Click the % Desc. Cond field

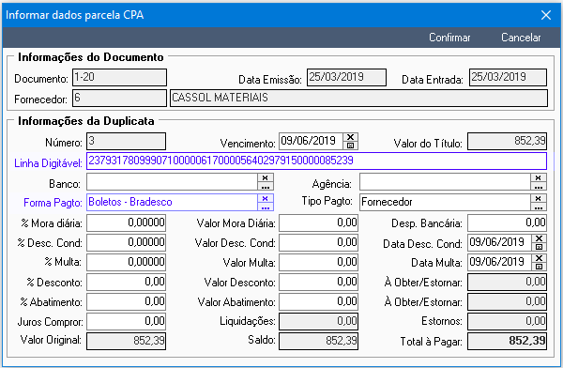click(x=126, y=242)
